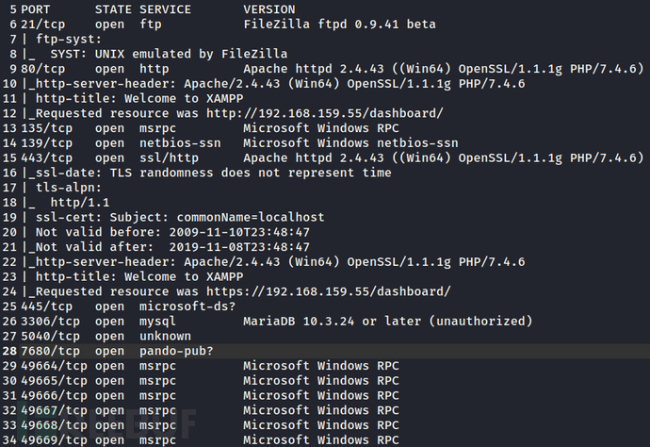Click the VERSION column header
The width and height of the screenshot is (650, 447).
(x=269, y=8)
